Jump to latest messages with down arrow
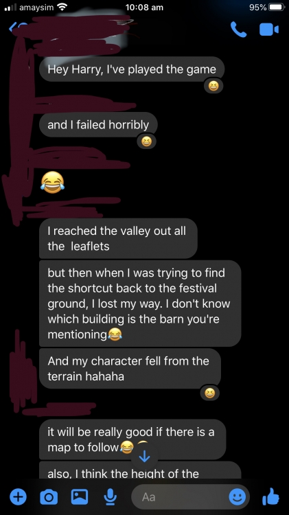 coord(144,457)
